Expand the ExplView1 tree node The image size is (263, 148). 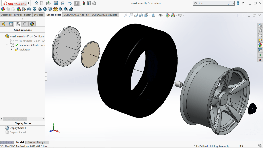(12, 50)
